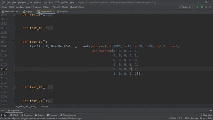Close the bt1.png editor tab
This screenshot has height=120, width=213.
click(x=68, y=12)
